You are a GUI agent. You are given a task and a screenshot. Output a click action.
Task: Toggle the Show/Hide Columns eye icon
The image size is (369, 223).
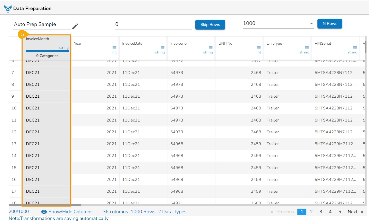coord(44,212)
